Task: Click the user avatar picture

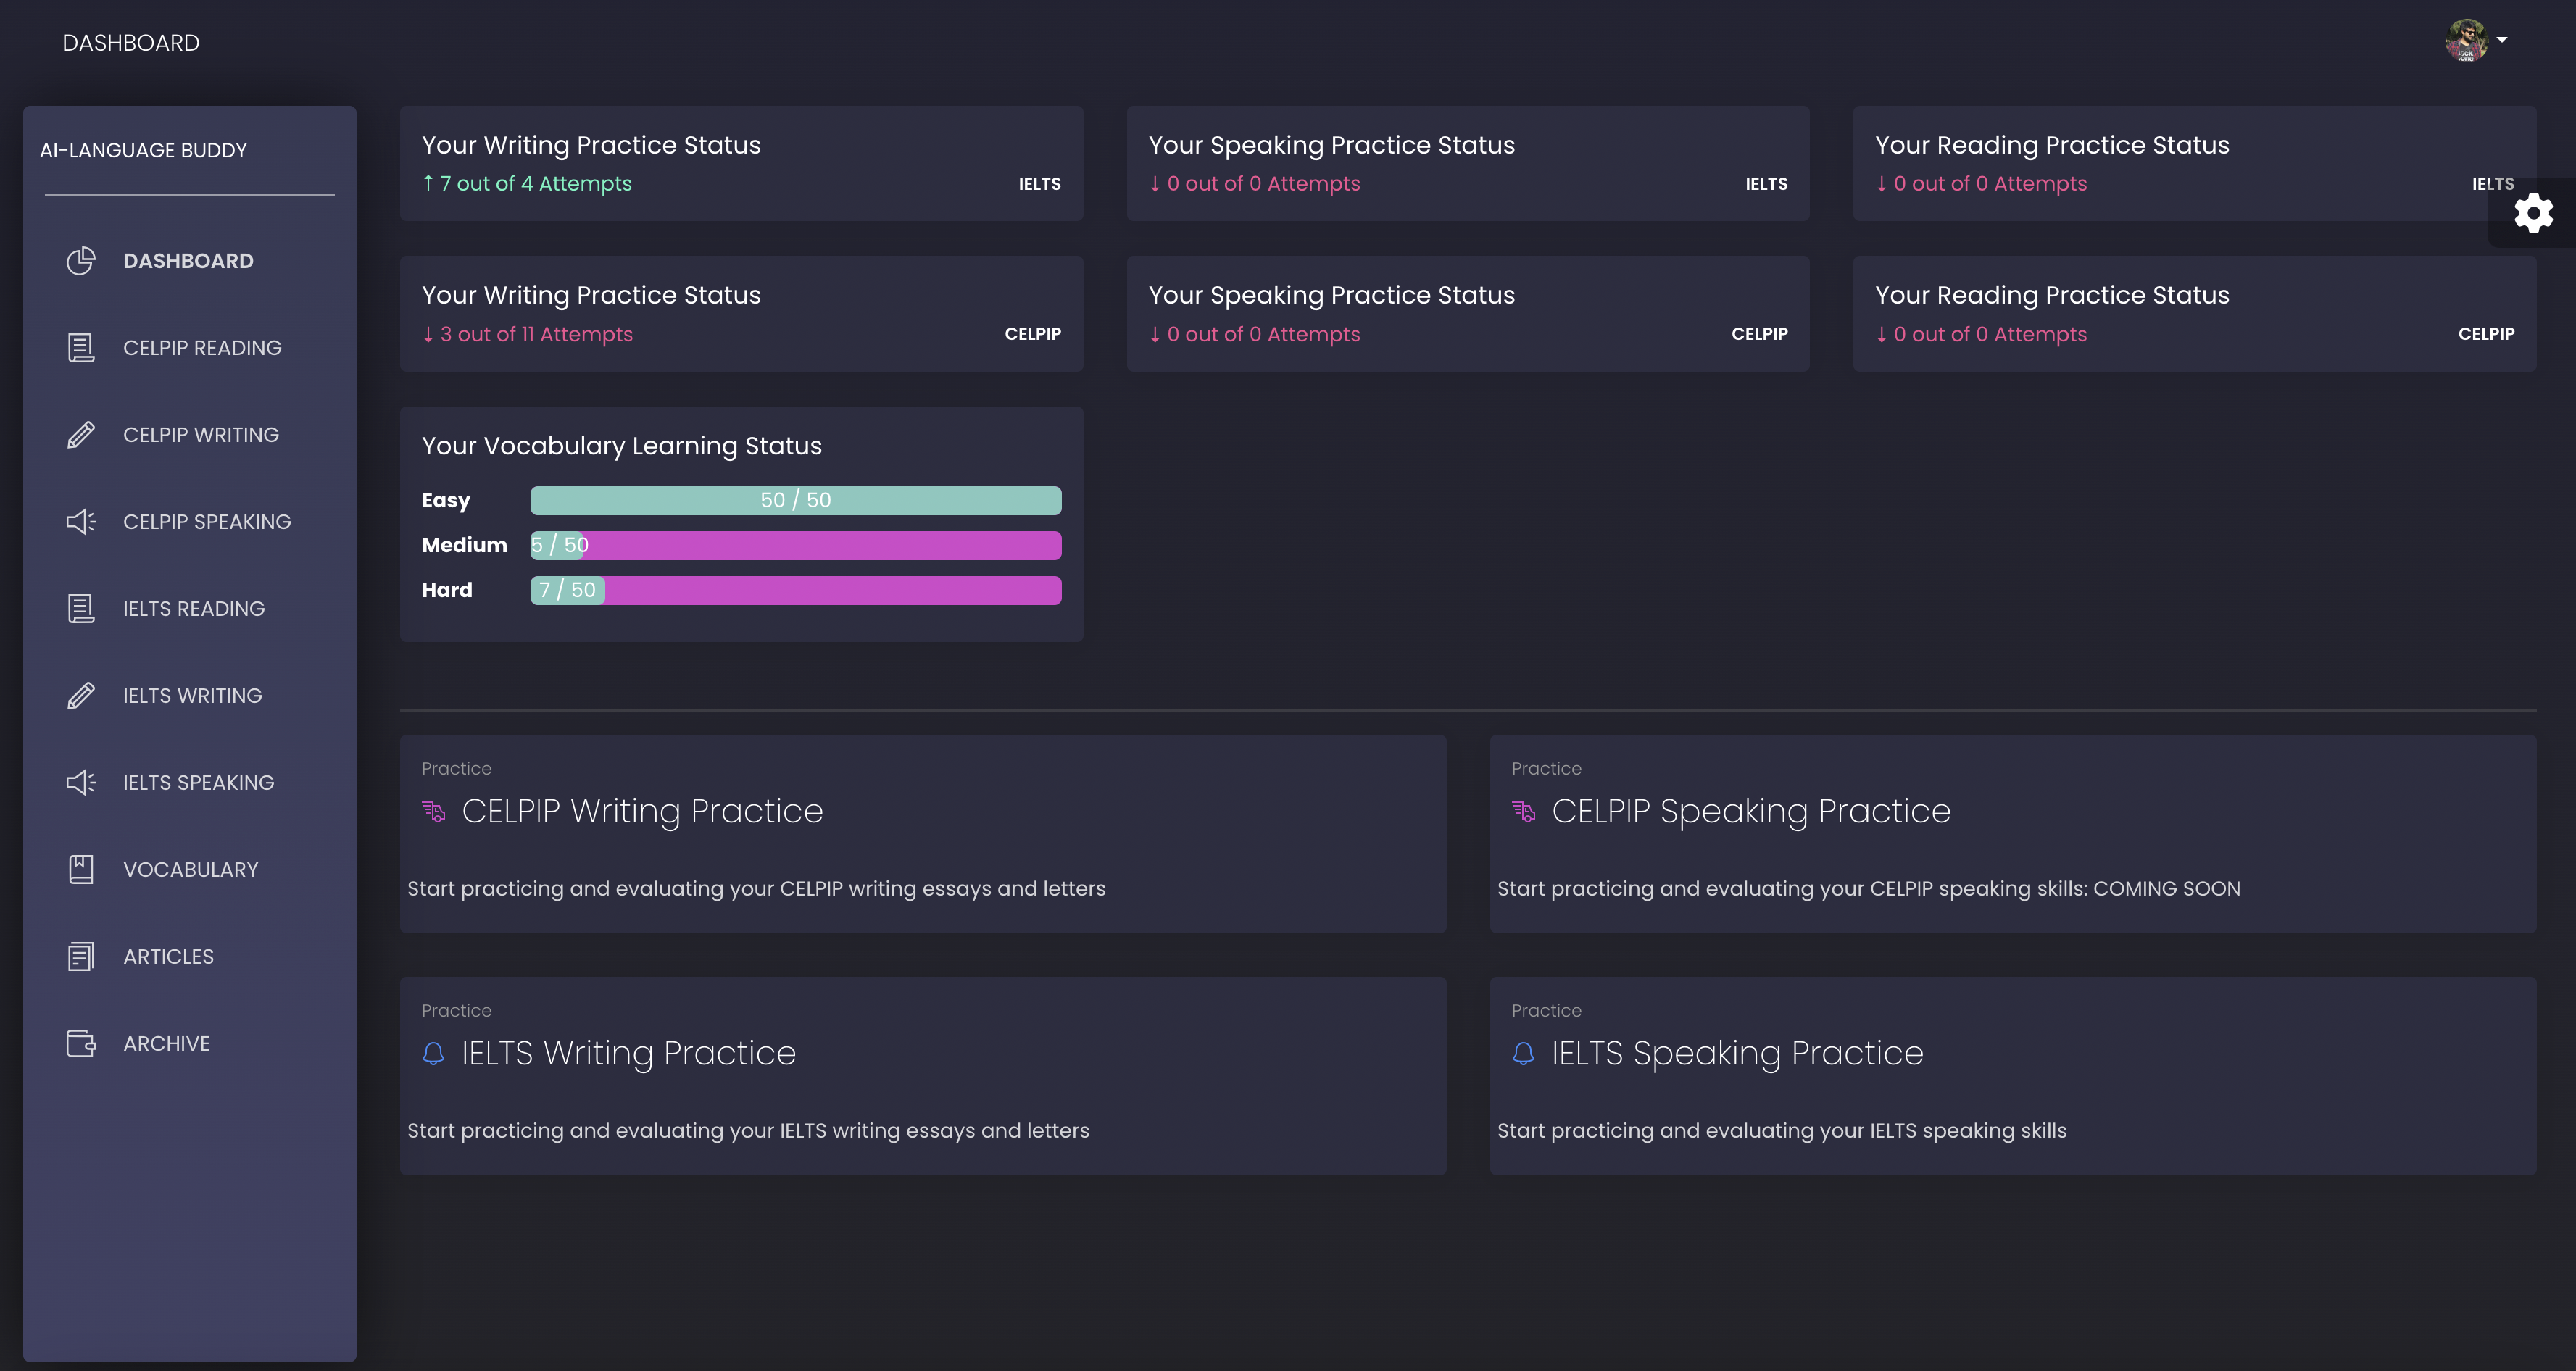Action: click(2467, 40)
